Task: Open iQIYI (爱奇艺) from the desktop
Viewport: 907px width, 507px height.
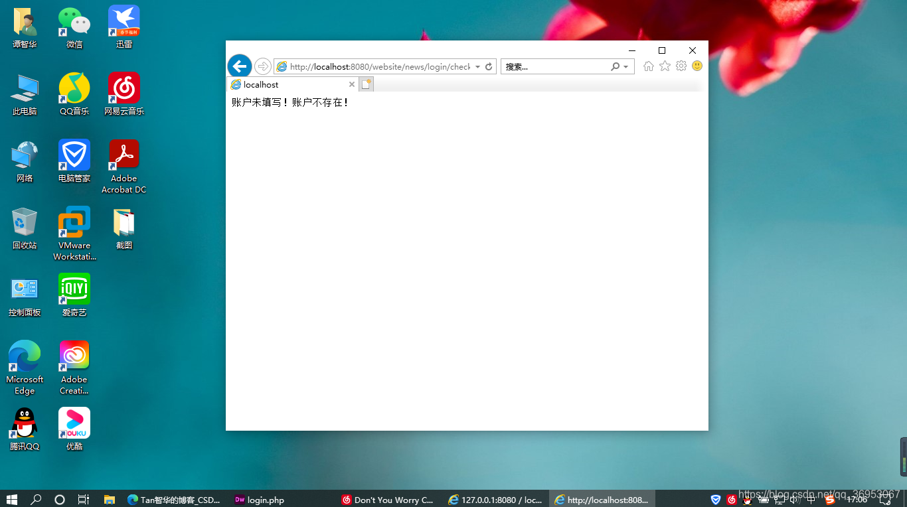Action: [x=74, y=288]
